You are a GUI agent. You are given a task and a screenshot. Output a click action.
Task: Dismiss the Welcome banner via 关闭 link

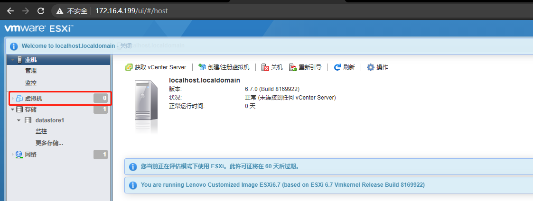pos(126,46)
